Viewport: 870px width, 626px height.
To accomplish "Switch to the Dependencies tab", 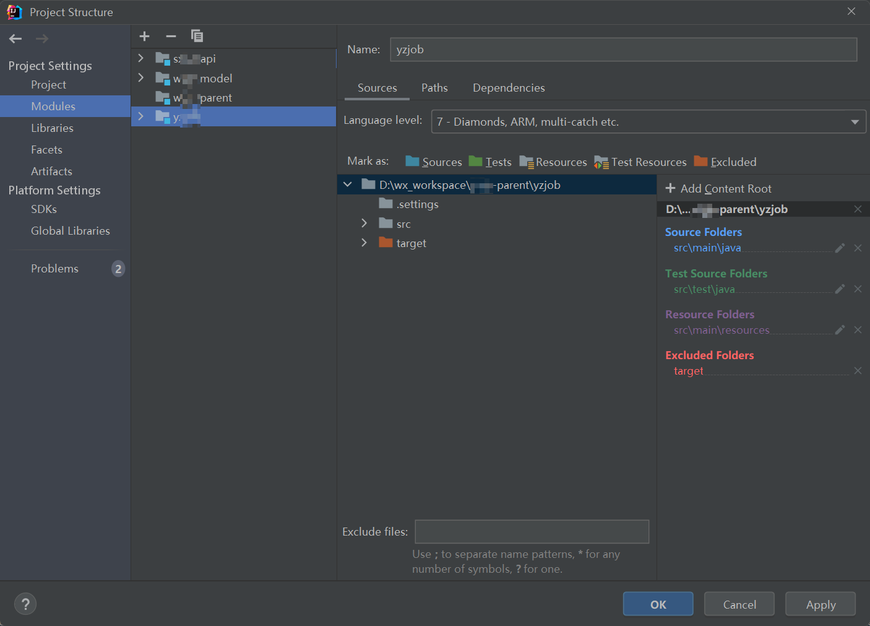I will (509, 88).
